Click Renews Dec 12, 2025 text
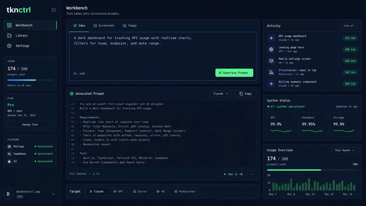The height and width of the screenshot is (206, 366). pos(22,115)
